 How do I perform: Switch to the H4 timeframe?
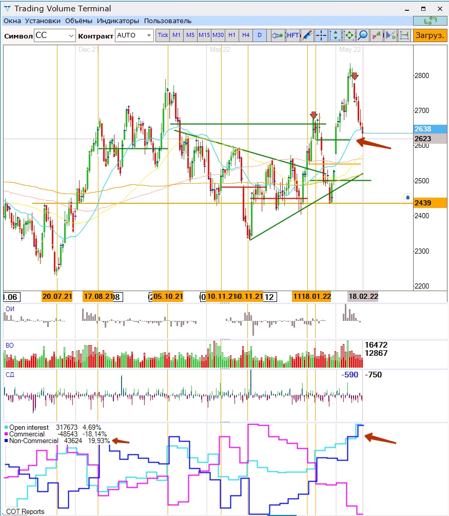[246, 35]
